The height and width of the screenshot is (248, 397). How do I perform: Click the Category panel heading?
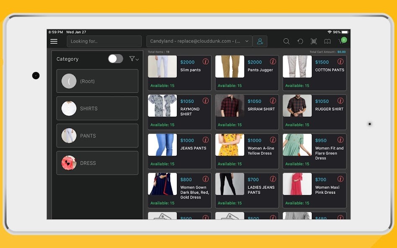[67, 59]
